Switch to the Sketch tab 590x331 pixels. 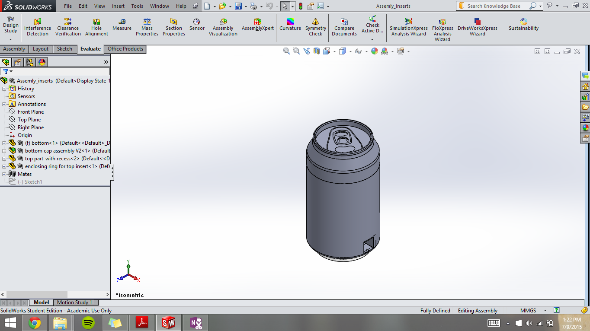[64, 49]
